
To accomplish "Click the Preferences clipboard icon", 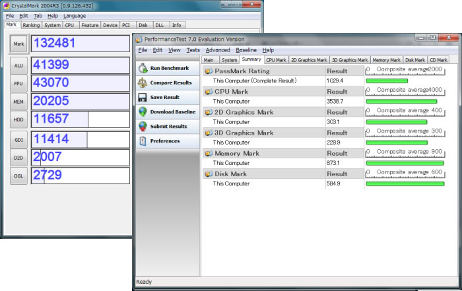I will pos(143,141).
